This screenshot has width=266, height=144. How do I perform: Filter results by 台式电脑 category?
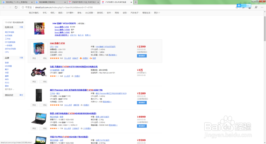click(9, 35)
